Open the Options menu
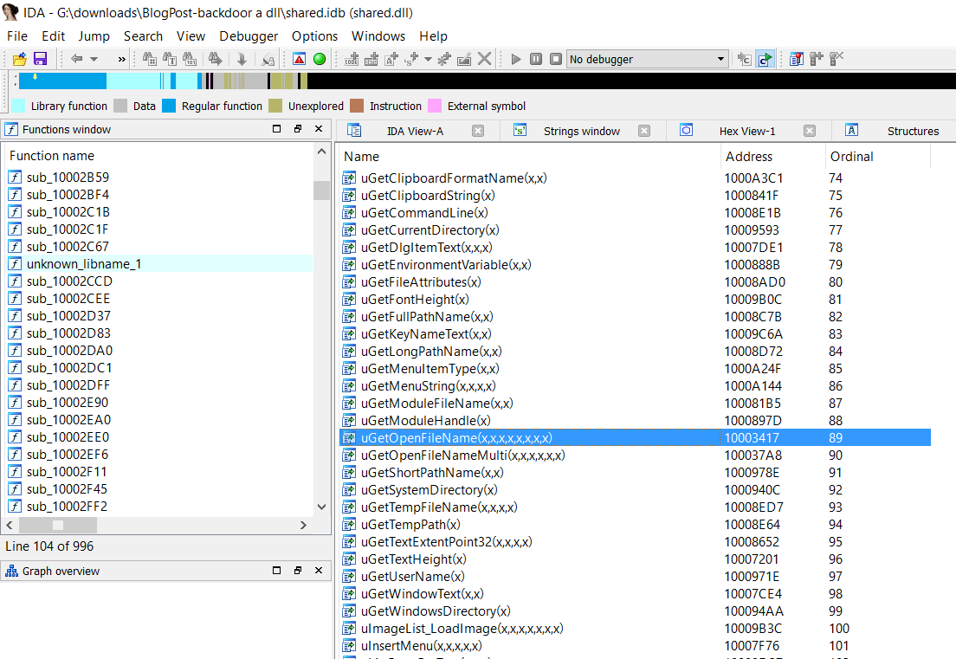Image resolution: width=956 pixels, height=659 pixels. click(x=314, y=36)
